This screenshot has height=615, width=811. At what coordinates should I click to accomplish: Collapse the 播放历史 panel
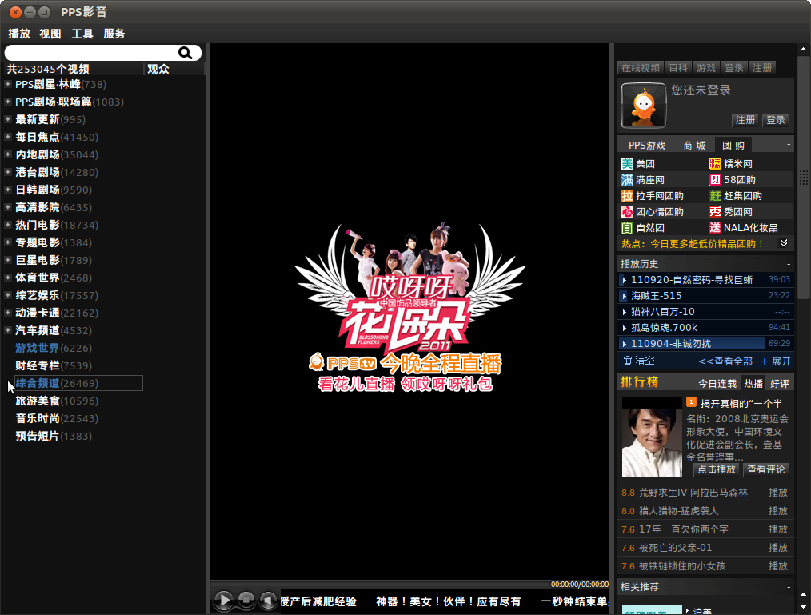point(789,264)
